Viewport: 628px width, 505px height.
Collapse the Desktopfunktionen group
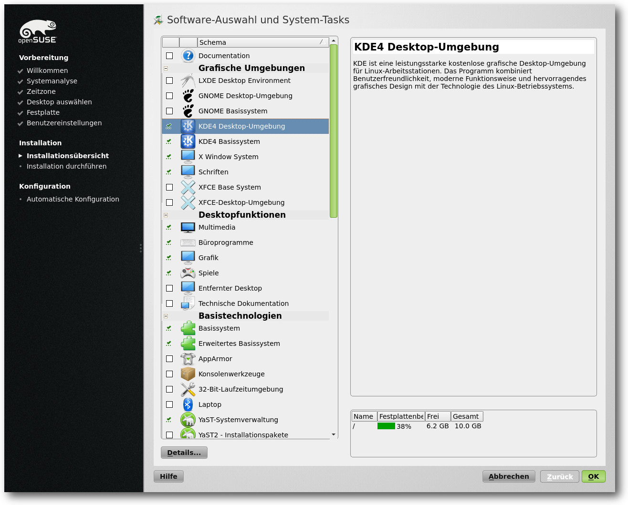click(166, 215)
